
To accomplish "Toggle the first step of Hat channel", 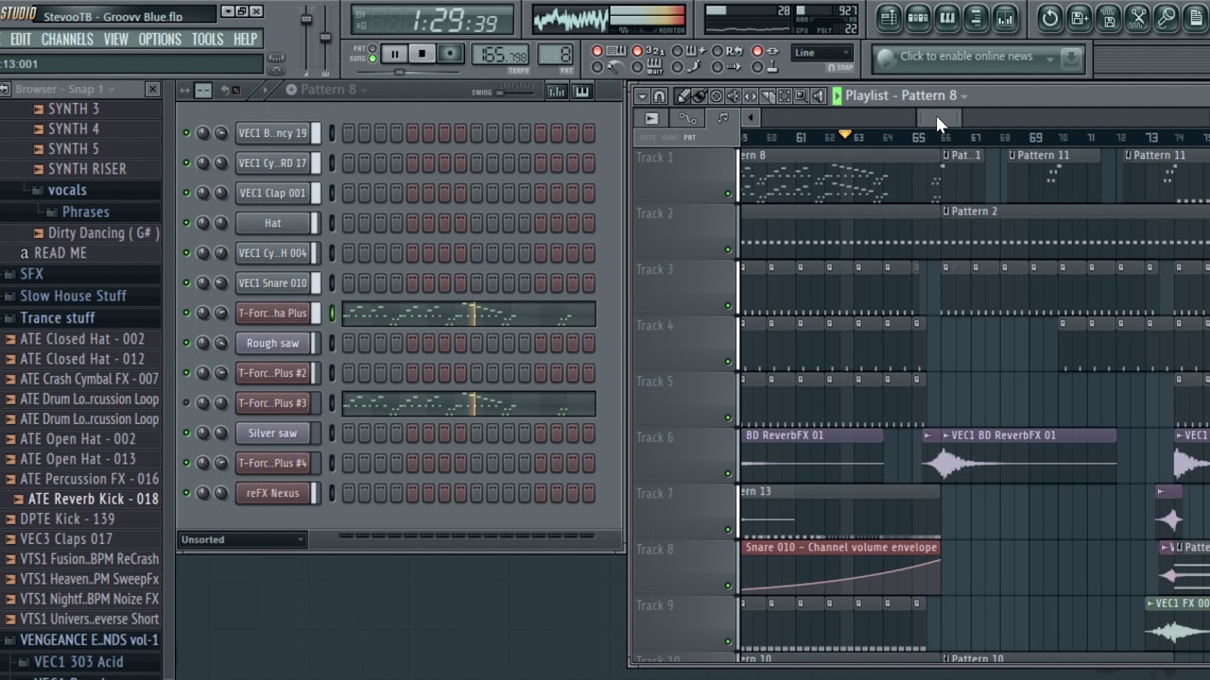I will (x=349, y=223).
